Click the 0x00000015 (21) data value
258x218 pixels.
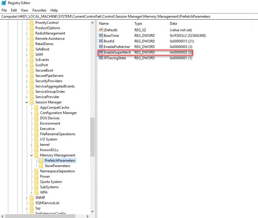coord(182,41)
